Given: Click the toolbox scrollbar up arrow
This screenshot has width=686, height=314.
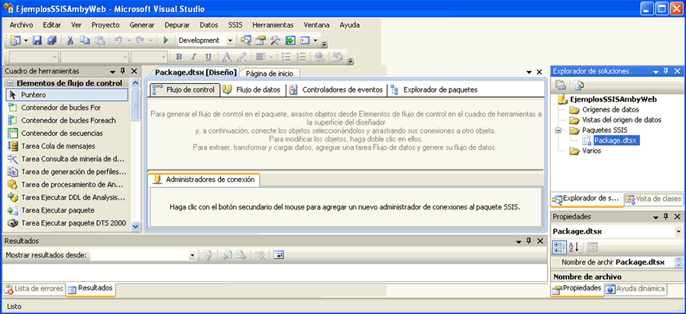Looking at the screenshot, I should 136,83.
